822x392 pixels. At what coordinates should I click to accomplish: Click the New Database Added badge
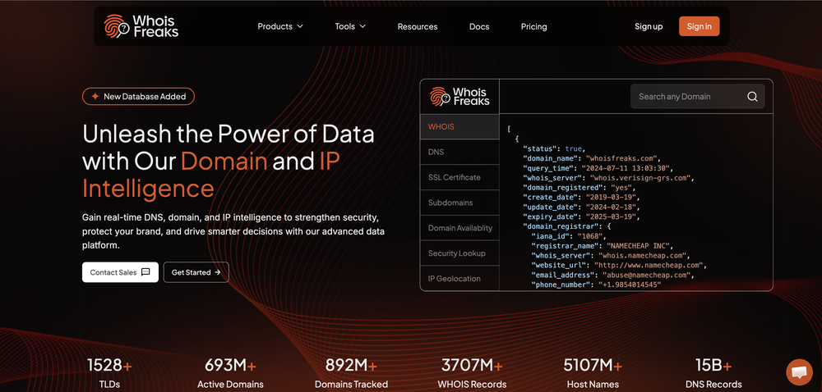(138, 97)
